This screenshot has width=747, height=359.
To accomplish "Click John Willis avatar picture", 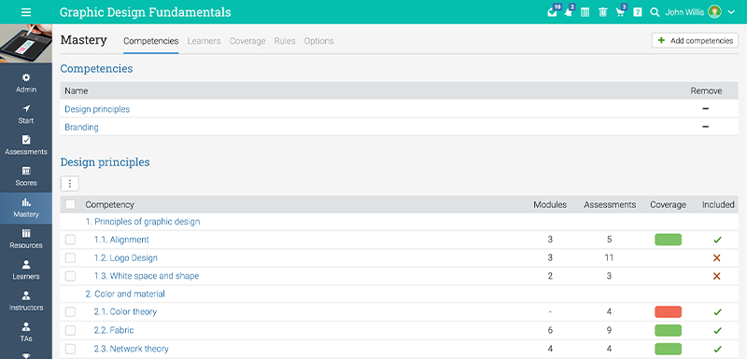I will (x=714, y=12).
